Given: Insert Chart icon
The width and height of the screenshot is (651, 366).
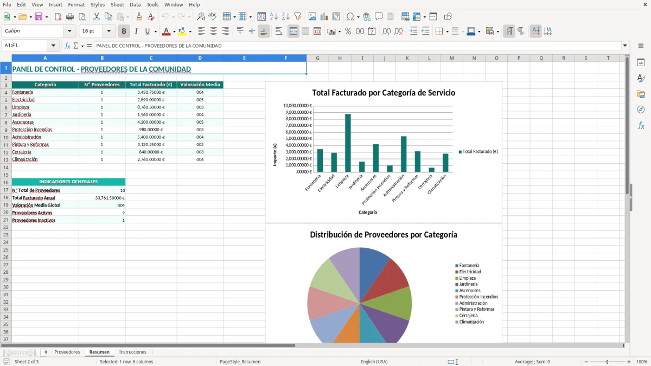Looking at the screenshot, I should tap(324, 17).
